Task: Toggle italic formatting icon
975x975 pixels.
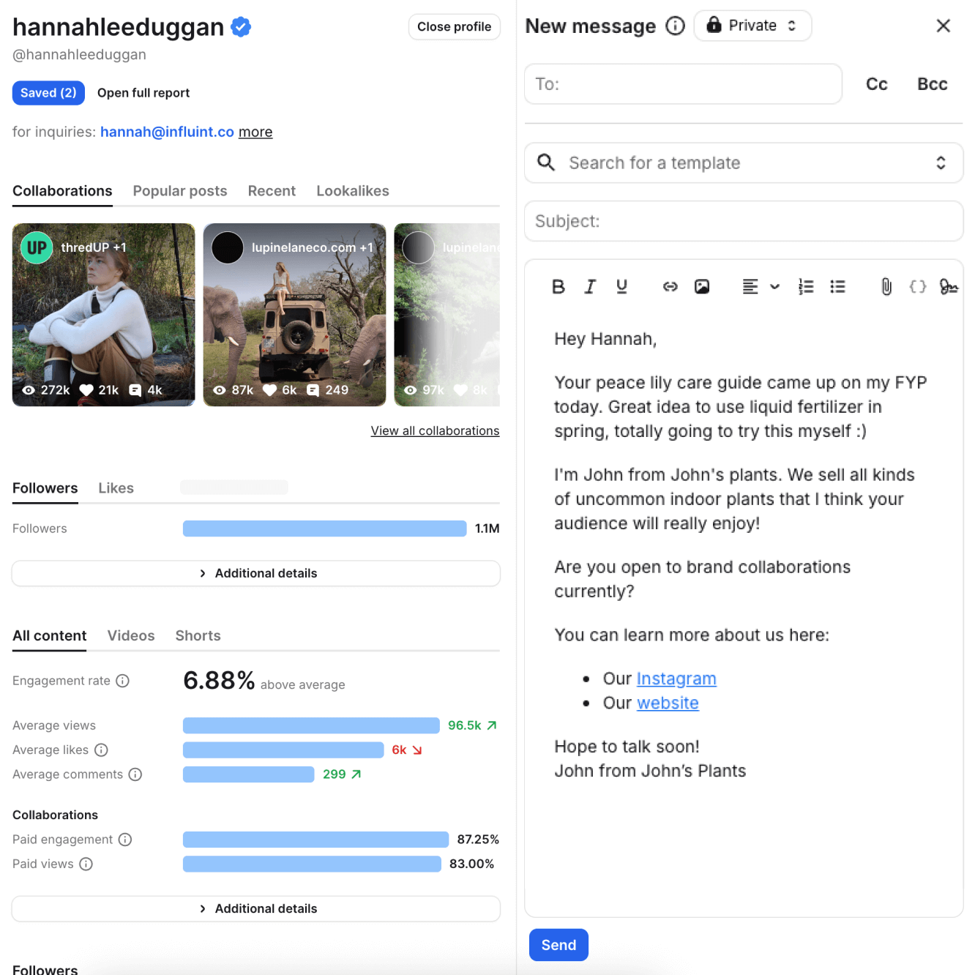Action: [x=590, y=287]
